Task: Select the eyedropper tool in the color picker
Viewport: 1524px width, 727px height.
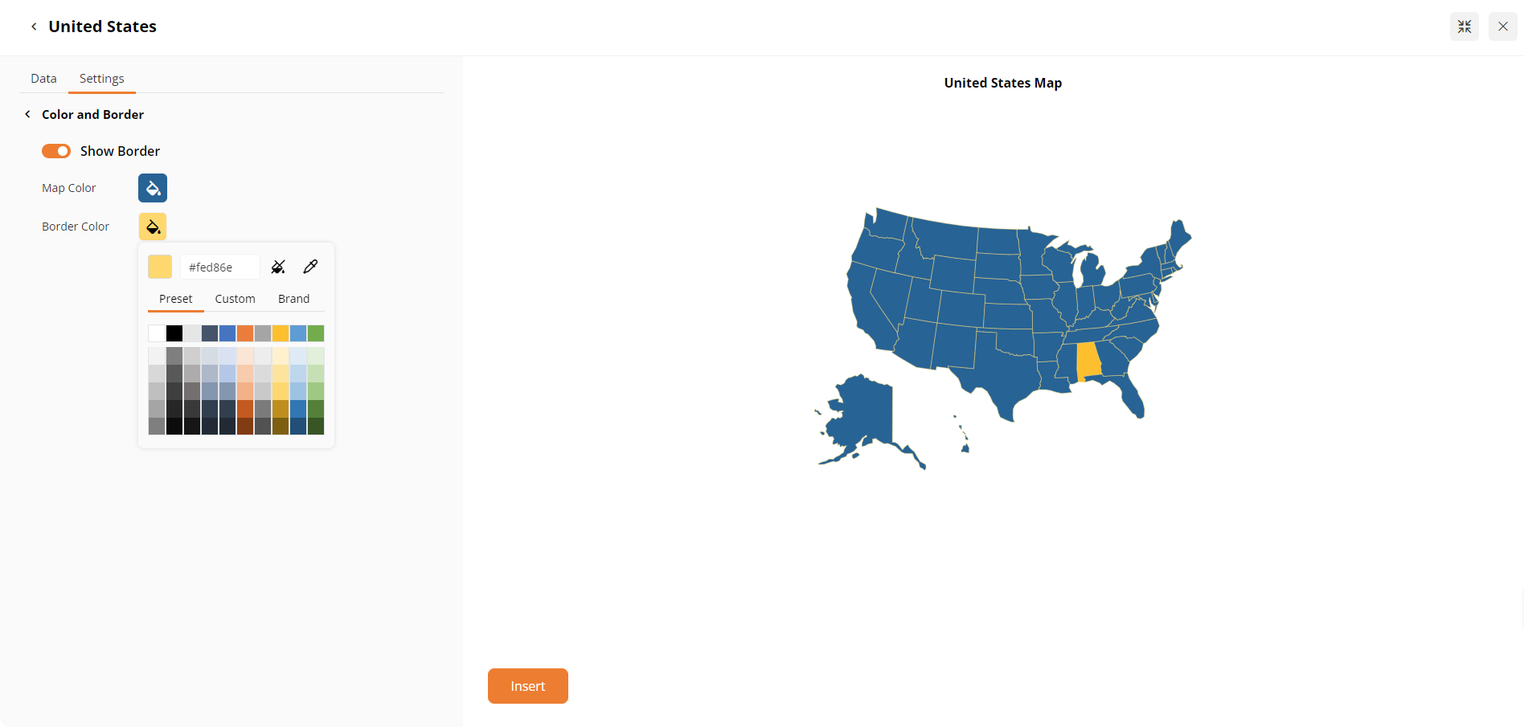Action: 311,266
